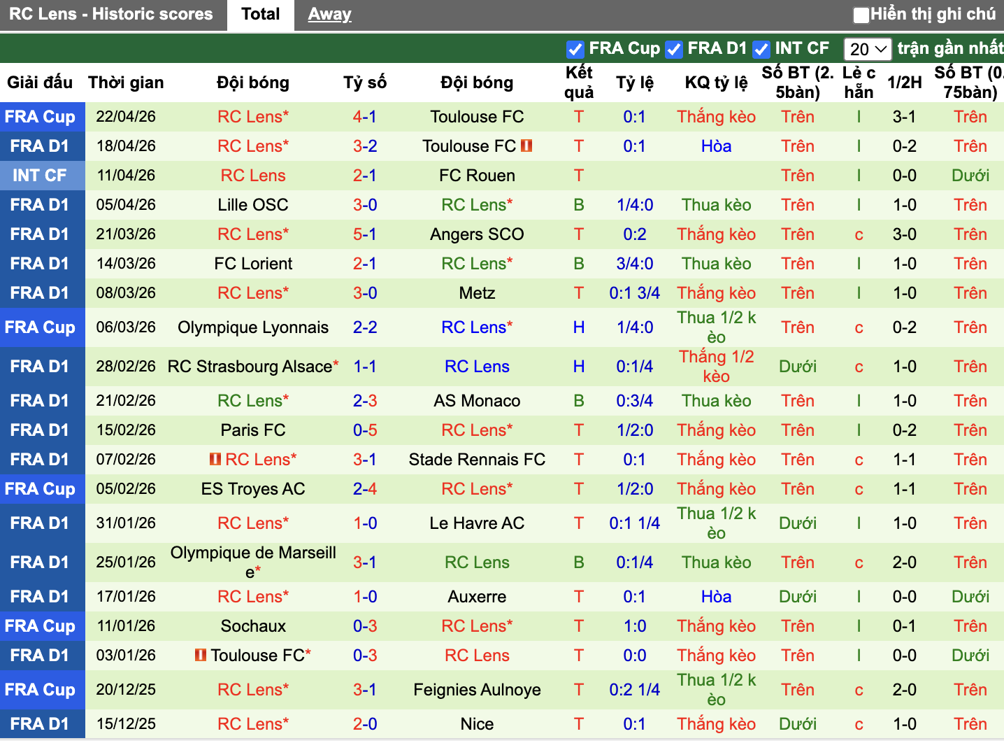Click Olympique Lyonnais team name
Image resolution: width=1004 pixels, height=743 pixels.
coord(253,327)
